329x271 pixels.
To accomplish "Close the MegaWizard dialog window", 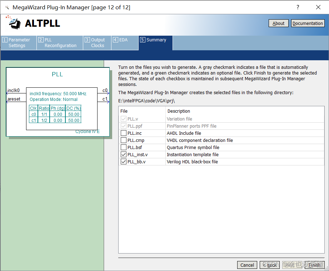I will pos(318,7).
